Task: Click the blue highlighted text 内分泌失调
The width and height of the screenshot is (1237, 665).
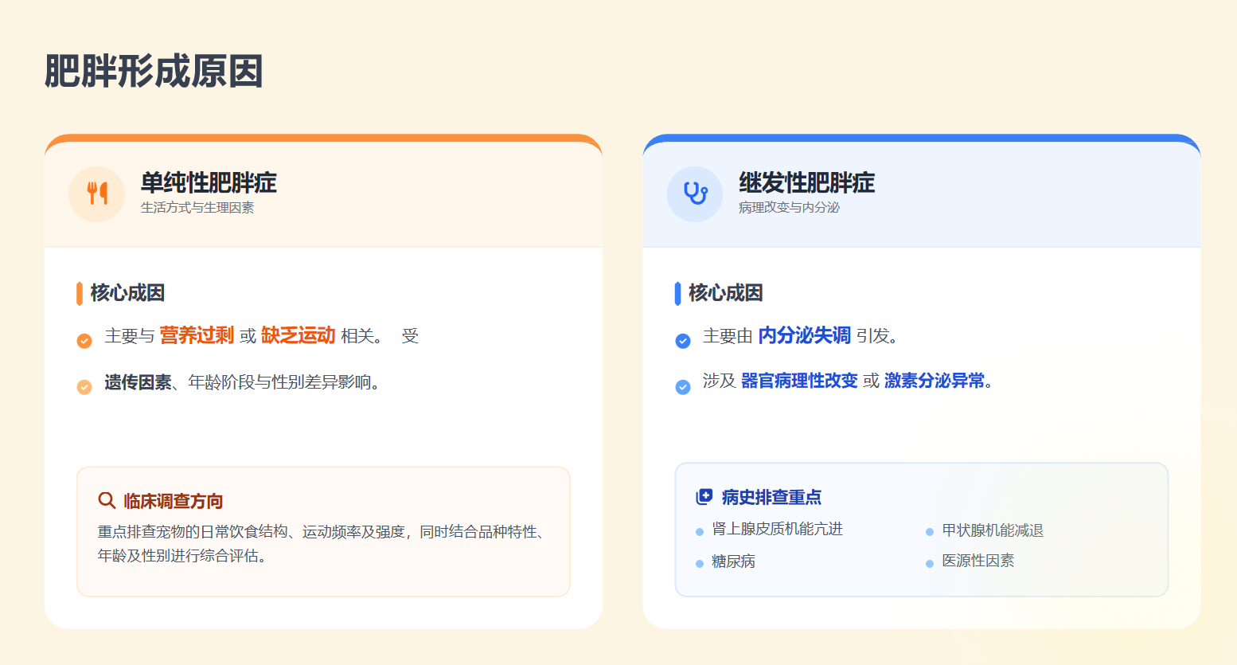Action: click(x=804, y=335)
